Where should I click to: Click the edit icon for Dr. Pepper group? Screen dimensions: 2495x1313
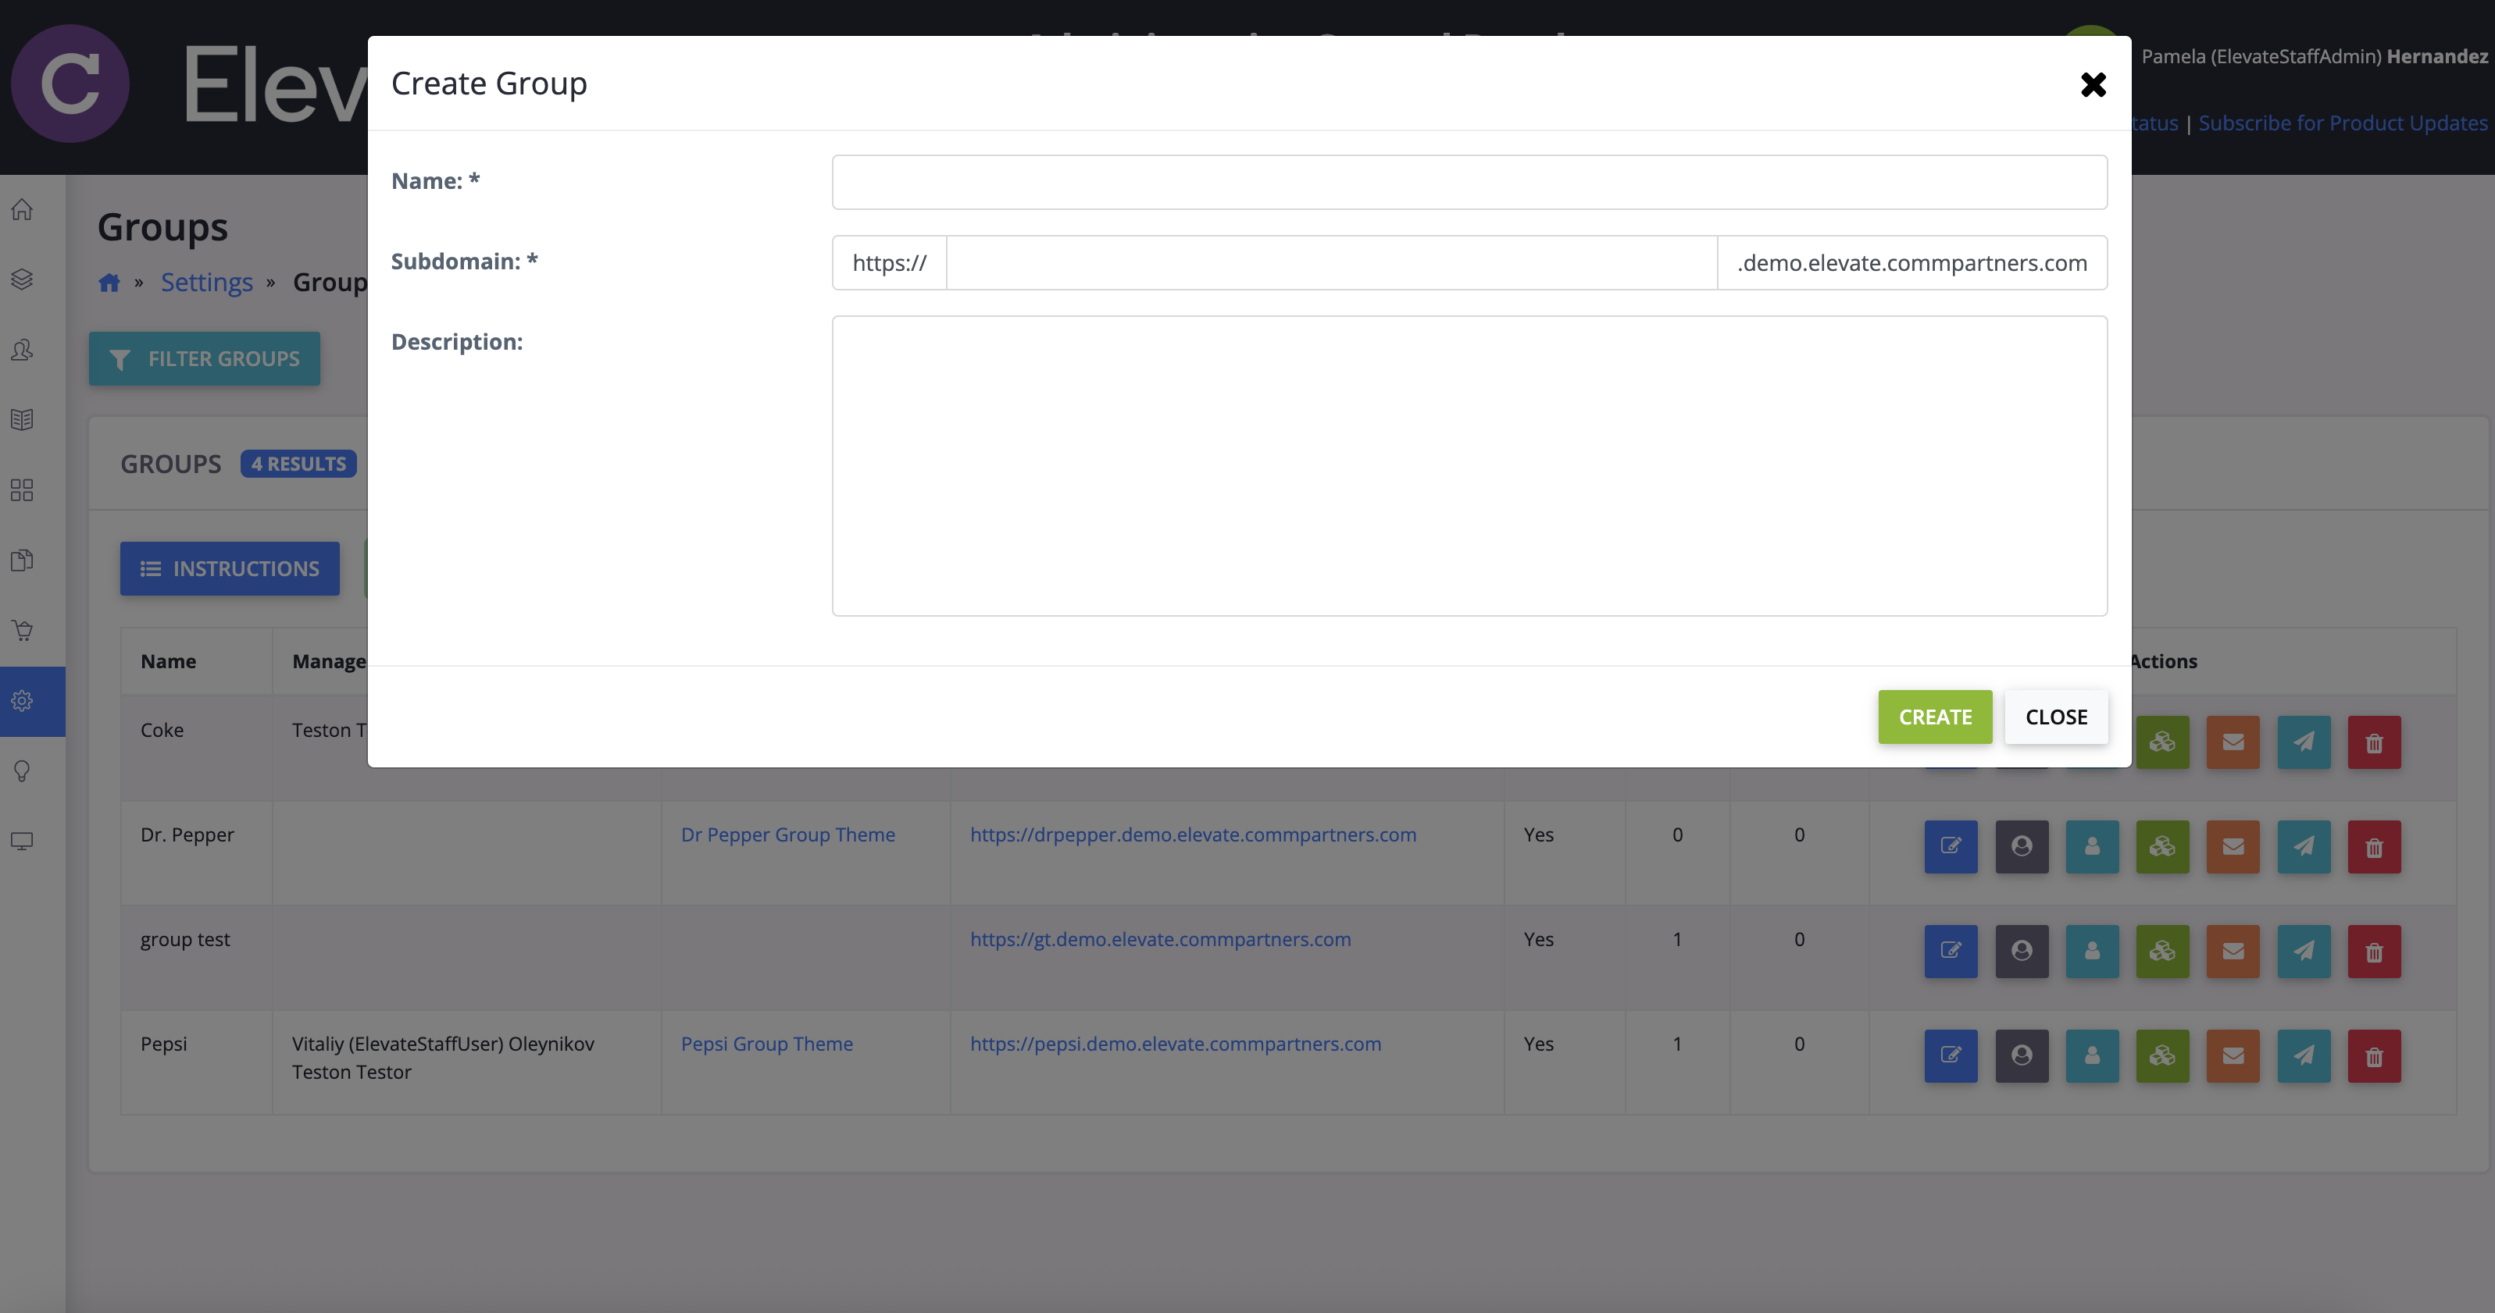point(1950,847)
